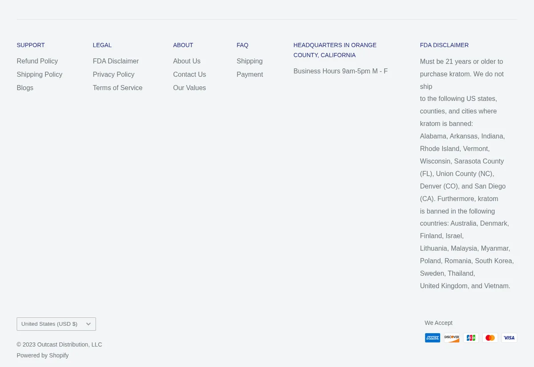Click the American Express payment icon
The image size is (534, 367).
click(433, 338)
